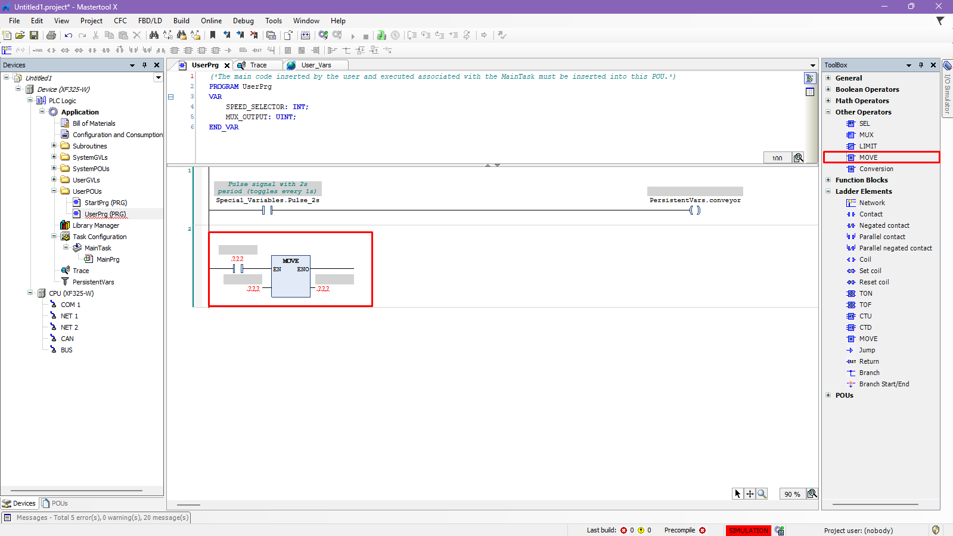953x536 pixels.
Task: Click the shield icon in status bar
Action: 935,530
